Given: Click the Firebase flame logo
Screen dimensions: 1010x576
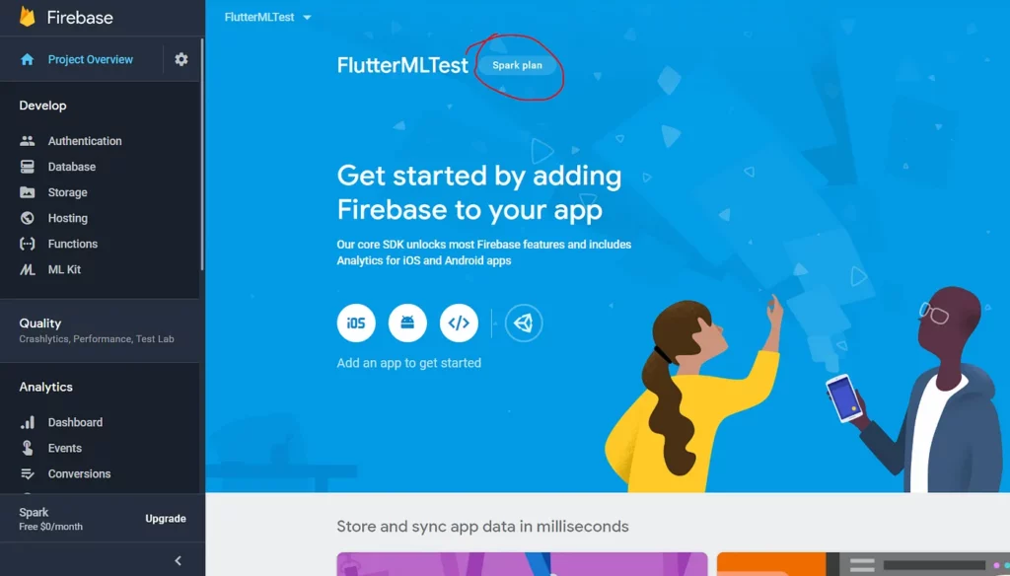Looking at the screenshot, I should 27,17.
